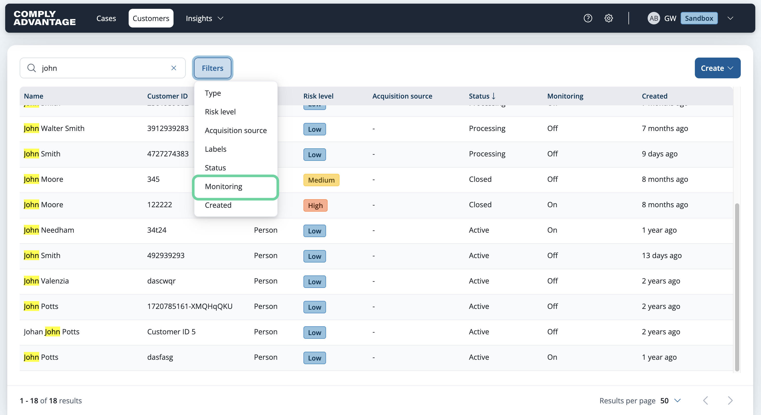Select Risk level filter option
The width and height of the screenshot is (761, 415).
point(236,112)
